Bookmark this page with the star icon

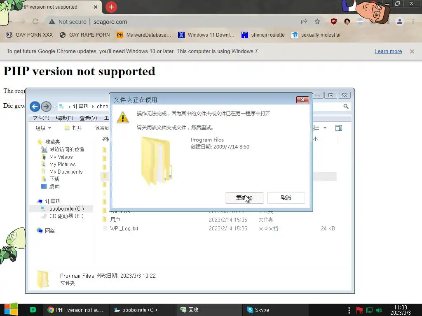coord(318,21)
